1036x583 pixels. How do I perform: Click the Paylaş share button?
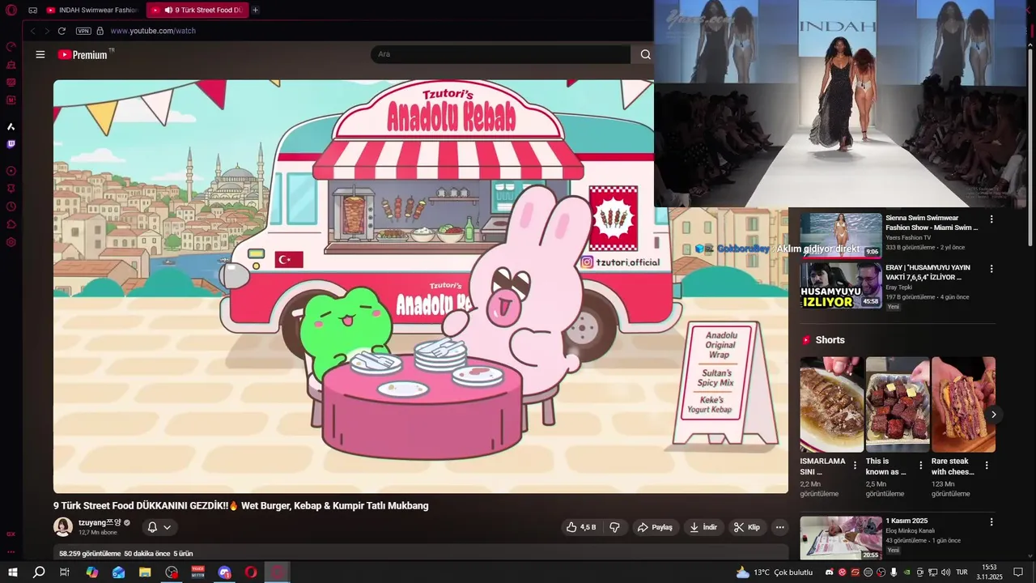655,527
